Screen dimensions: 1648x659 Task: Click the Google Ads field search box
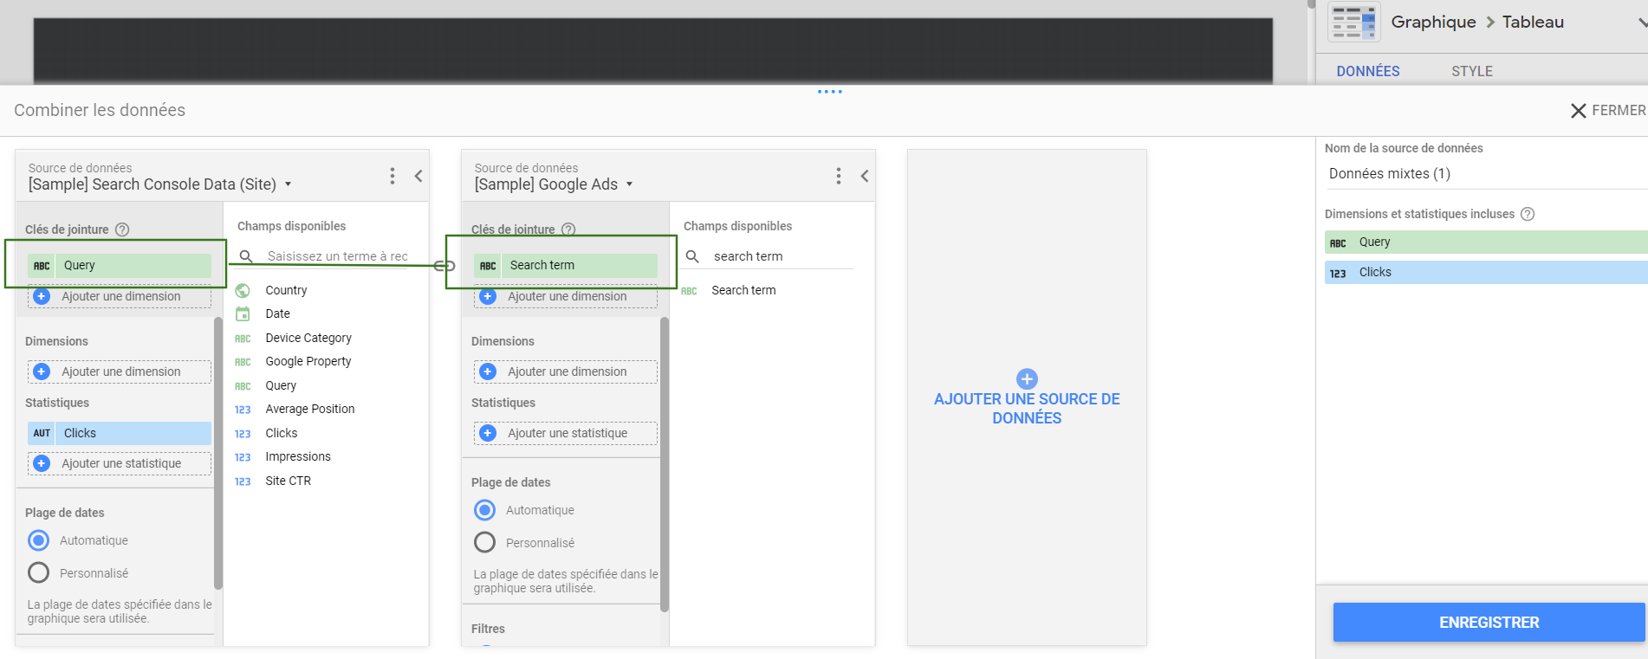point(782,256)
